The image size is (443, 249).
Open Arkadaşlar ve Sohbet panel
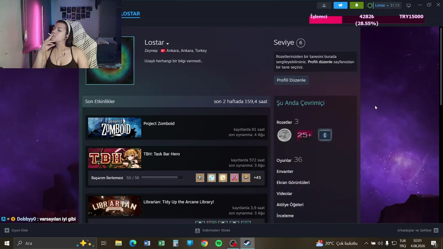pos(418,230)
